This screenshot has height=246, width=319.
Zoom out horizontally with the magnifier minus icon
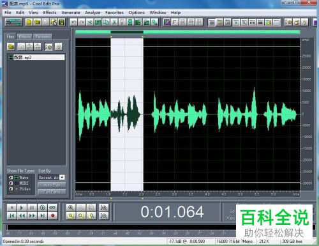click(81, 208)
